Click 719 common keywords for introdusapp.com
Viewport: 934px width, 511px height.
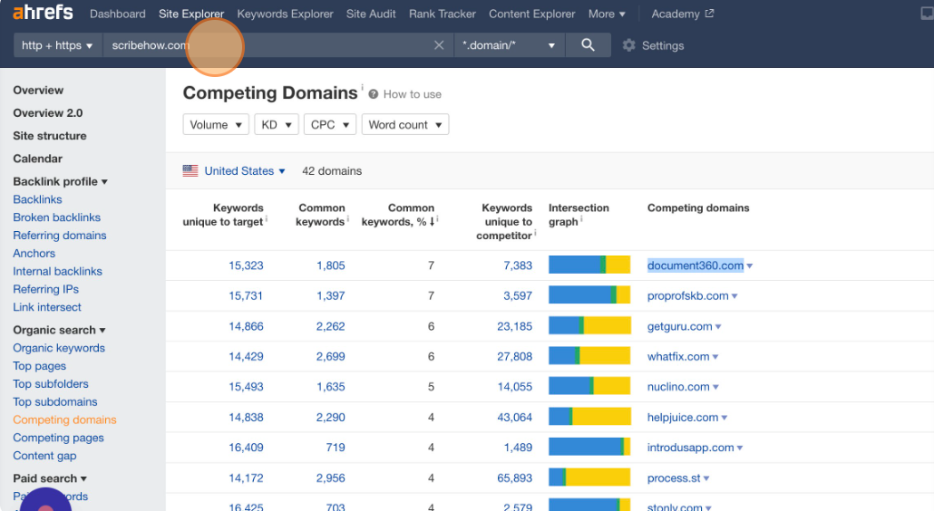tap(336, 448)
